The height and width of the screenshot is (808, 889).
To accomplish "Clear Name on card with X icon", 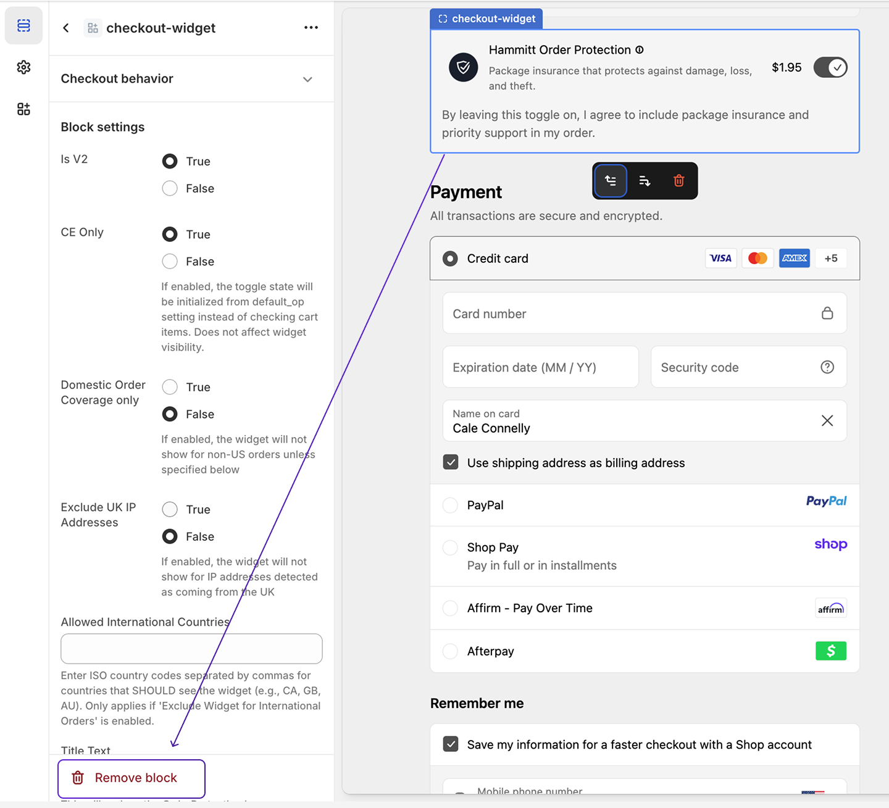I will [x=827, y=420].
